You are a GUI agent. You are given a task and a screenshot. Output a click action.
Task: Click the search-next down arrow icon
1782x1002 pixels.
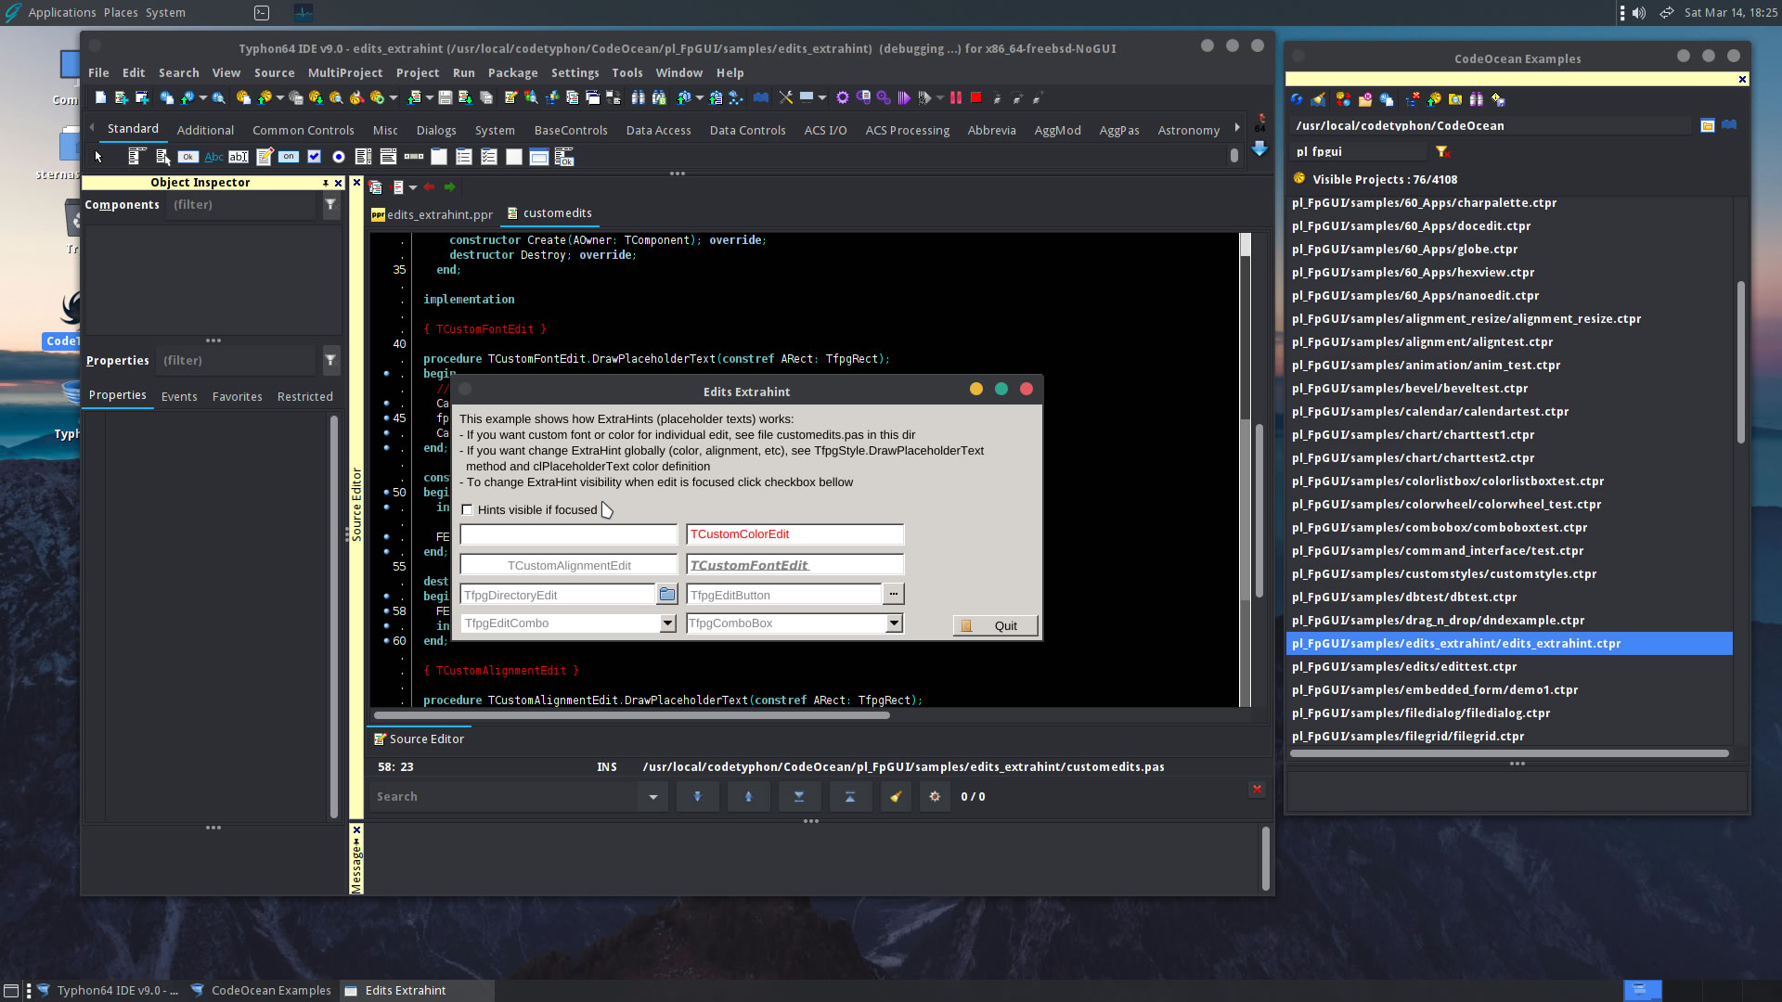698,797
